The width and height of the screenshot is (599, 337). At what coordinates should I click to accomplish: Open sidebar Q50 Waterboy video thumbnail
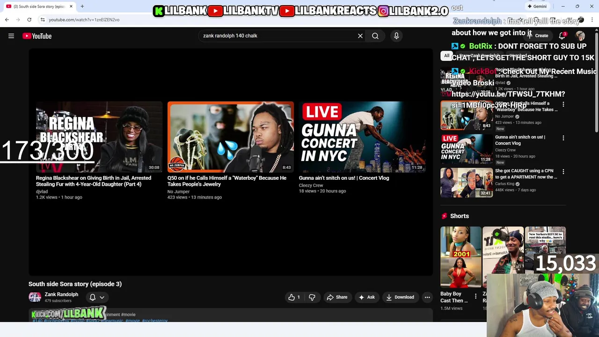[x=467, y=115]
